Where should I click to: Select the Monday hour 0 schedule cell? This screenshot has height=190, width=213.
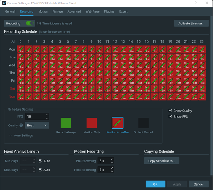pyautogui.click(x=21, y=50)
